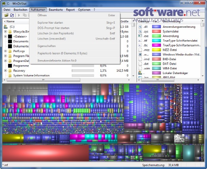Click the .ttf file type icon
Screen dimensions: 207x169
(140, 41)
